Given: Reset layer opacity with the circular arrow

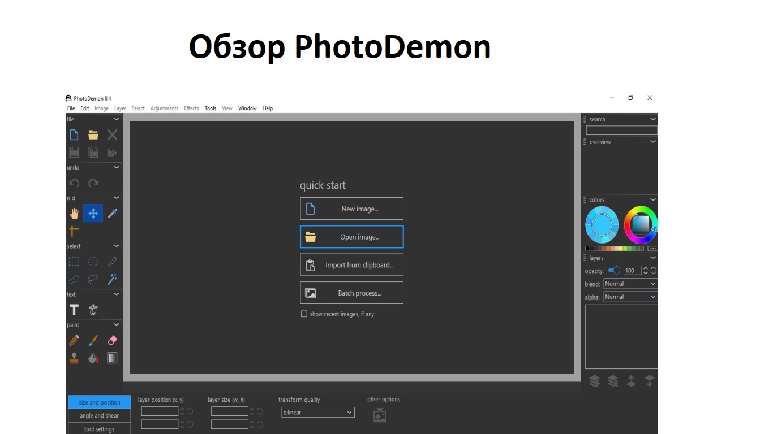Looking at the screenshot, I should pos(654,271).
